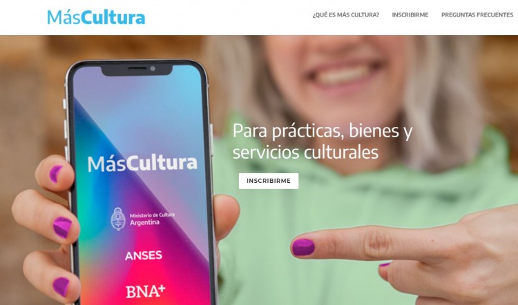Open the Preguntas Frecuentes navigation link
Image resolution: width=518 pixels, height=305 pixels.
click(477, 15)
